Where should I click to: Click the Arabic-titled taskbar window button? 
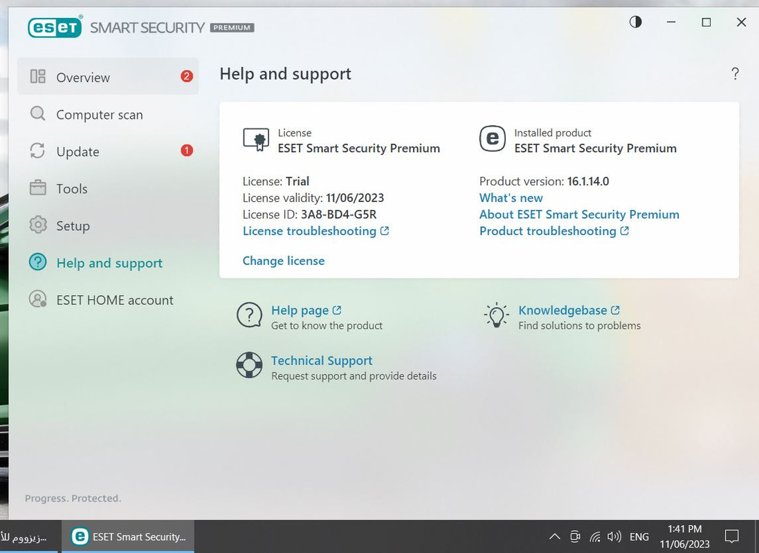click(30, 536)
